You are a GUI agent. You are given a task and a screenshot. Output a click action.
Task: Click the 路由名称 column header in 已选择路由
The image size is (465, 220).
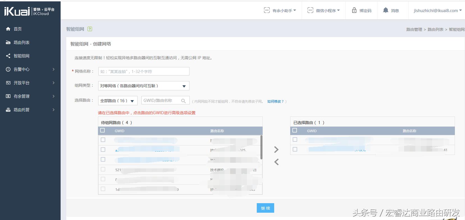point(409,131)
